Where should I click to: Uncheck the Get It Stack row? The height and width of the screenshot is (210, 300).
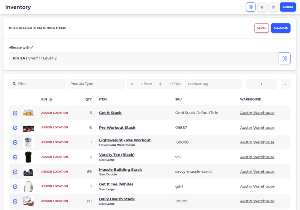(15, 113)
